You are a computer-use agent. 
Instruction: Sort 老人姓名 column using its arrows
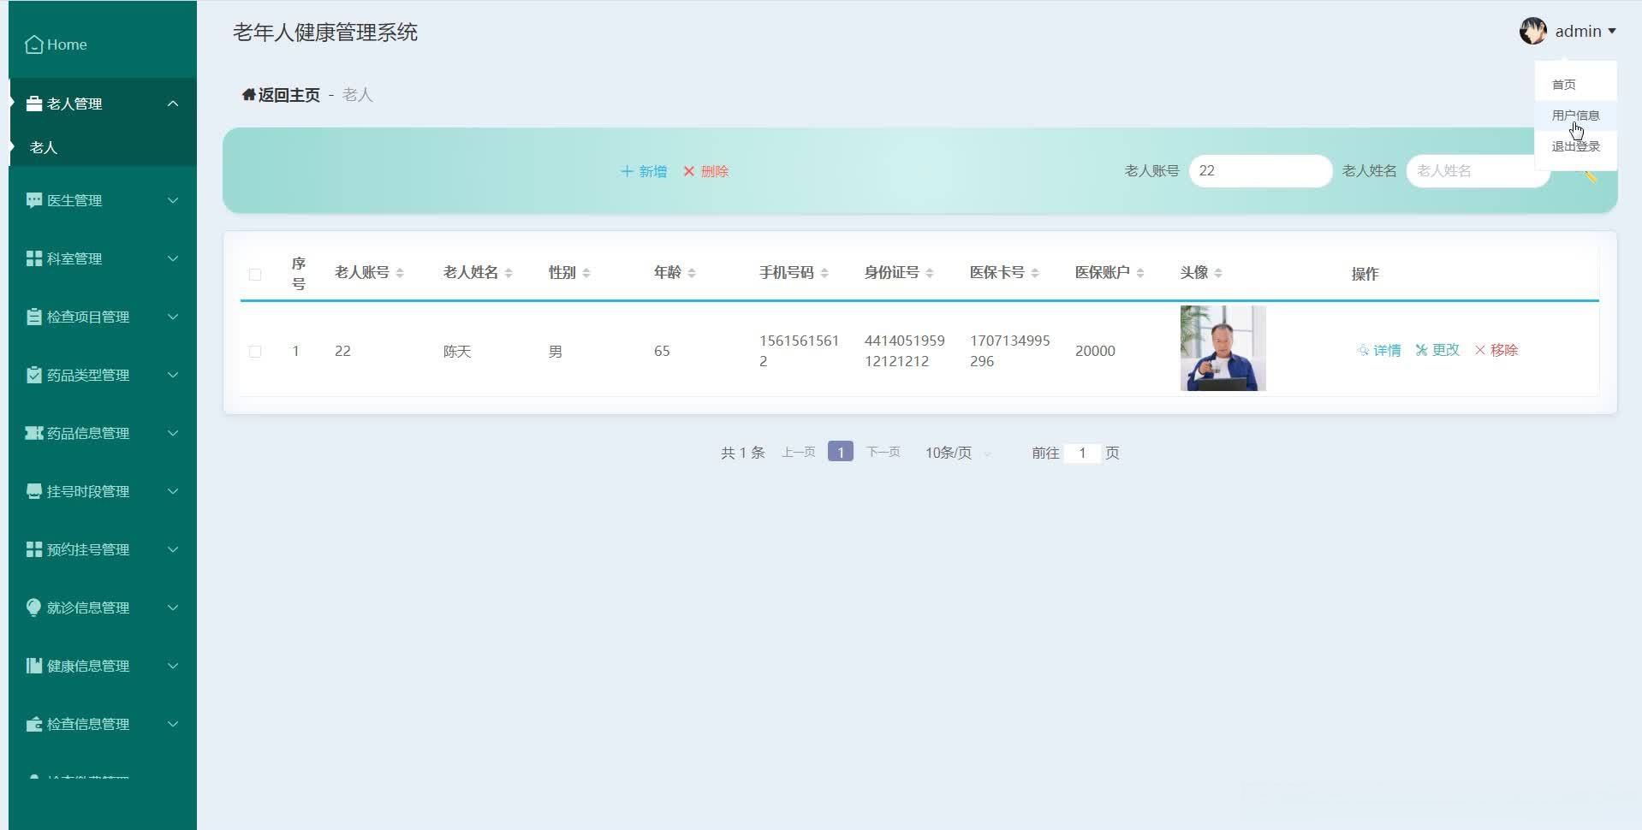pyautogui.click(x=509, y=273)
